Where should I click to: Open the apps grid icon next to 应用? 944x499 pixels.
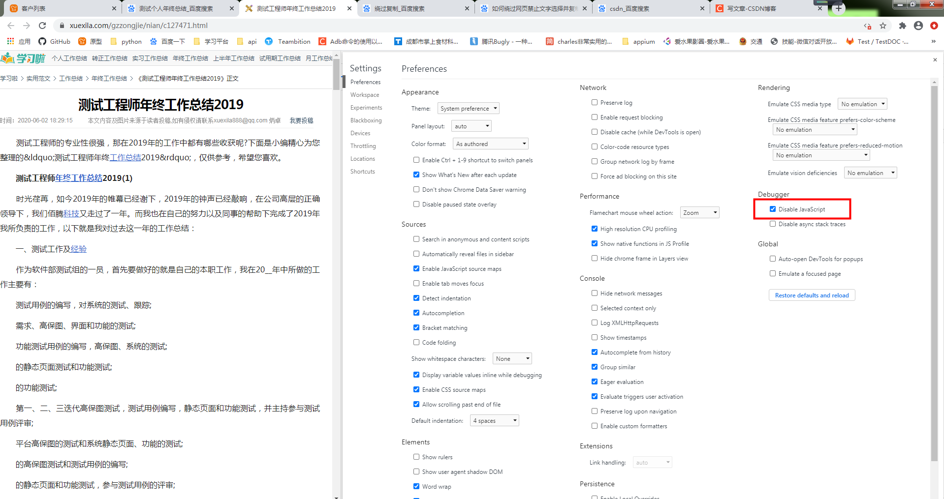(10, 41)
